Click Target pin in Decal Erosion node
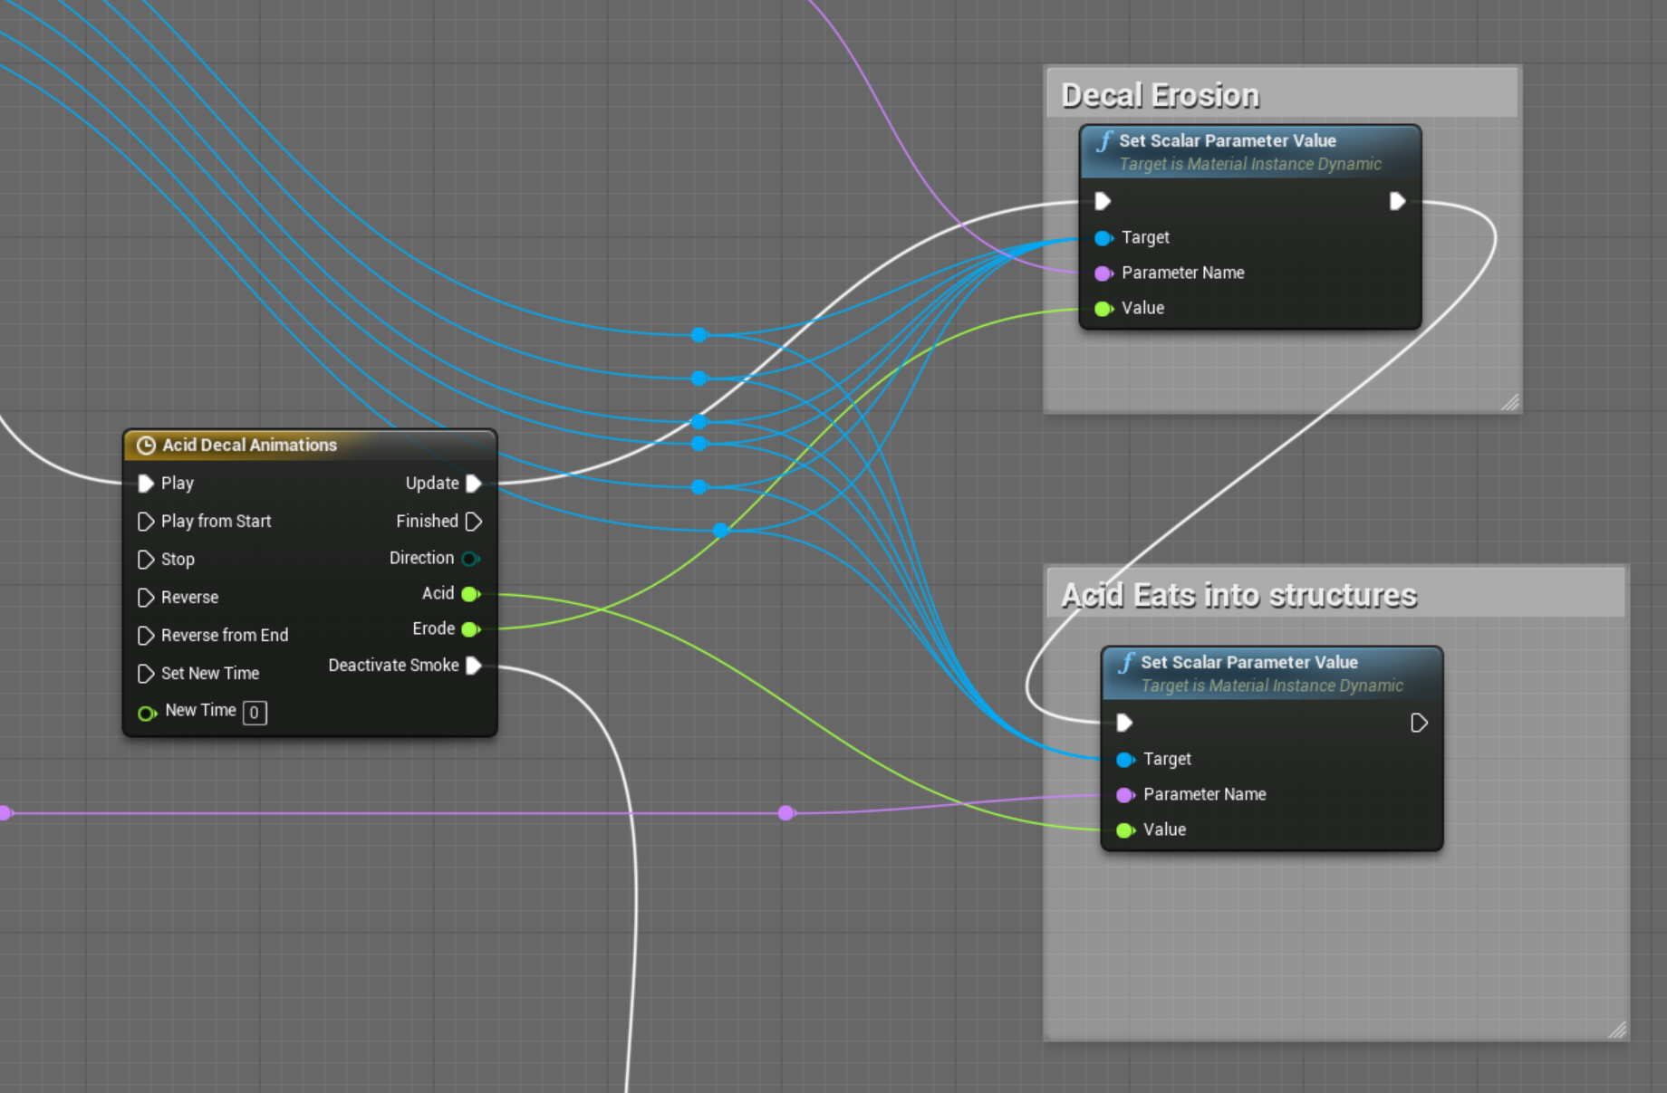 [1103, 238]
